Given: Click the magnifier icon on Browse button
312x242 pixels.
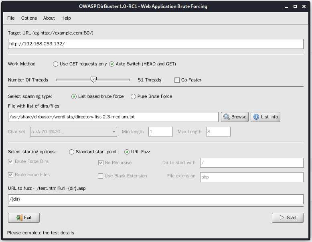Looking at the screenshot, I should [227, 117].
